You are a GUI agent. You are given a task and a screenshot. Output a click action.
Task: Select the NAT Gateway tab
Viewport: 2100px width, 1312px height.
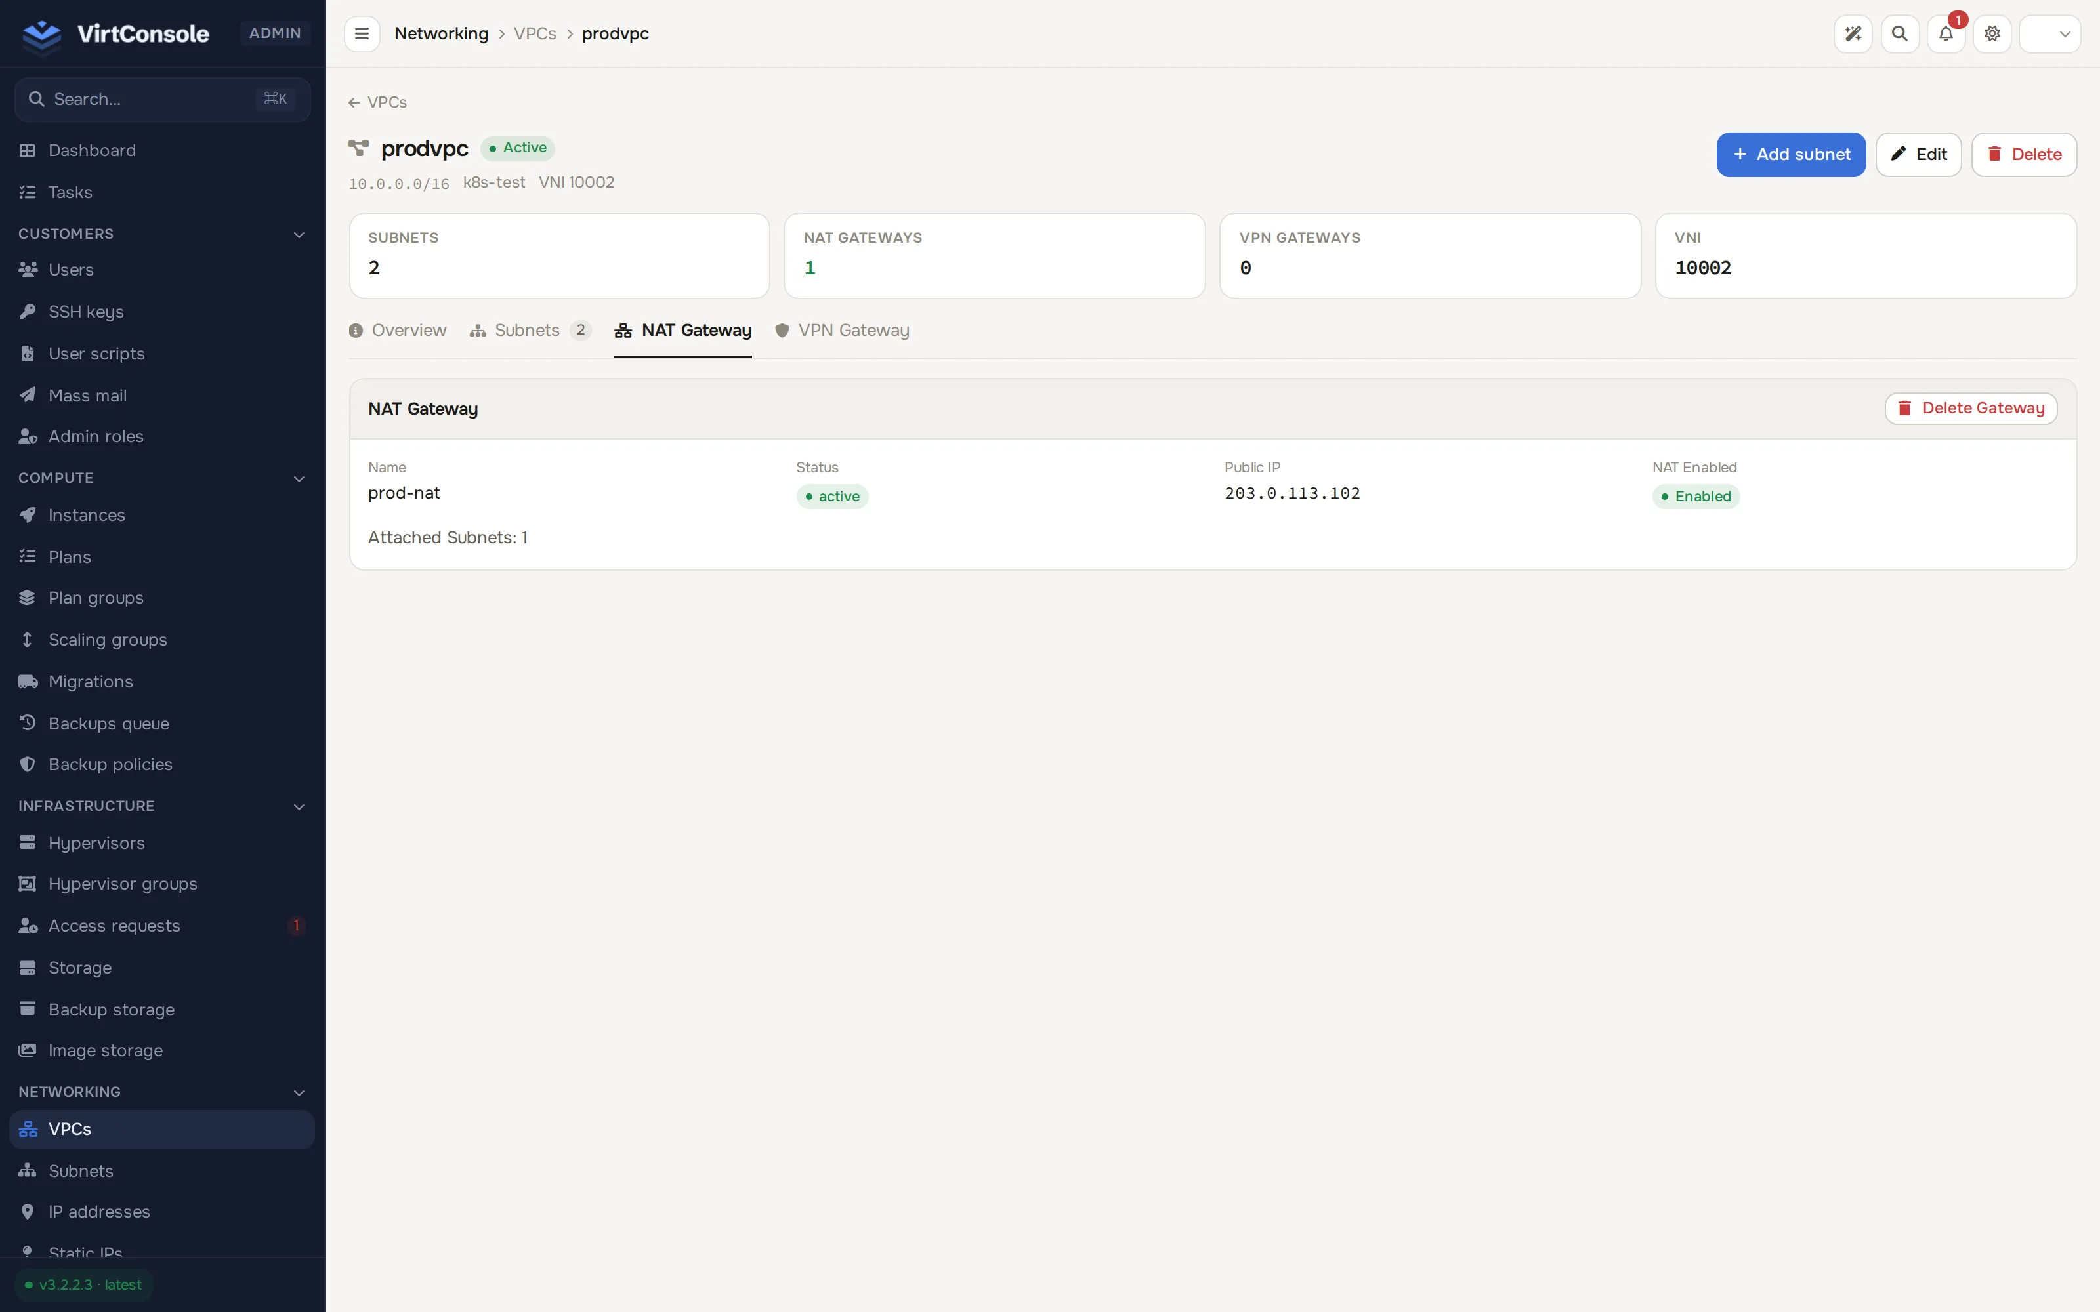point(683,330)
